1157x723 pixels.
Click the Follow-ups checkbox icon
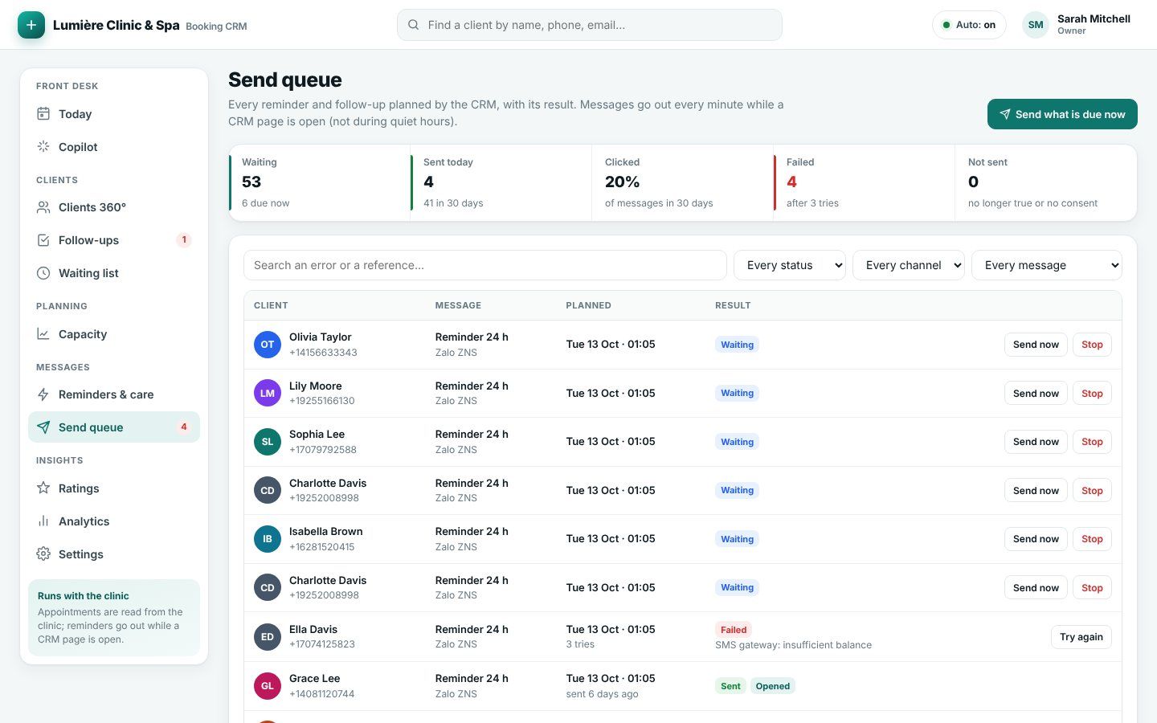pos(43,240)
